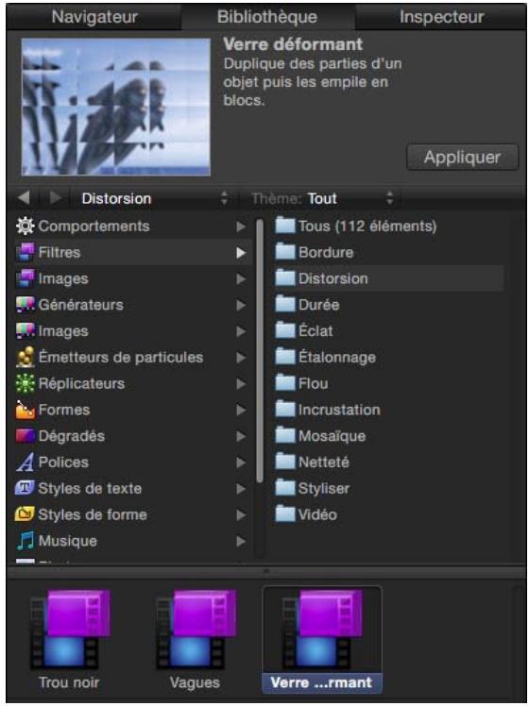Click the Générateurs category icon
Viewport: 529px width, 706px height.
click(25, 305)
